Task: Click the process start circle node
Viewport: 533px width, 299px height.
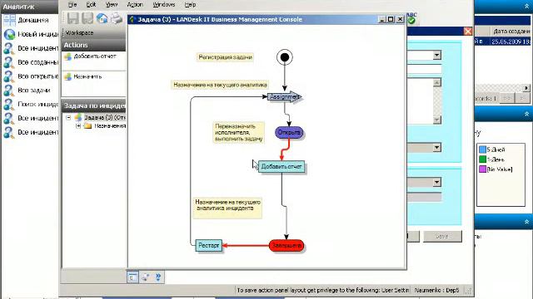Action: tap(285, 57)
